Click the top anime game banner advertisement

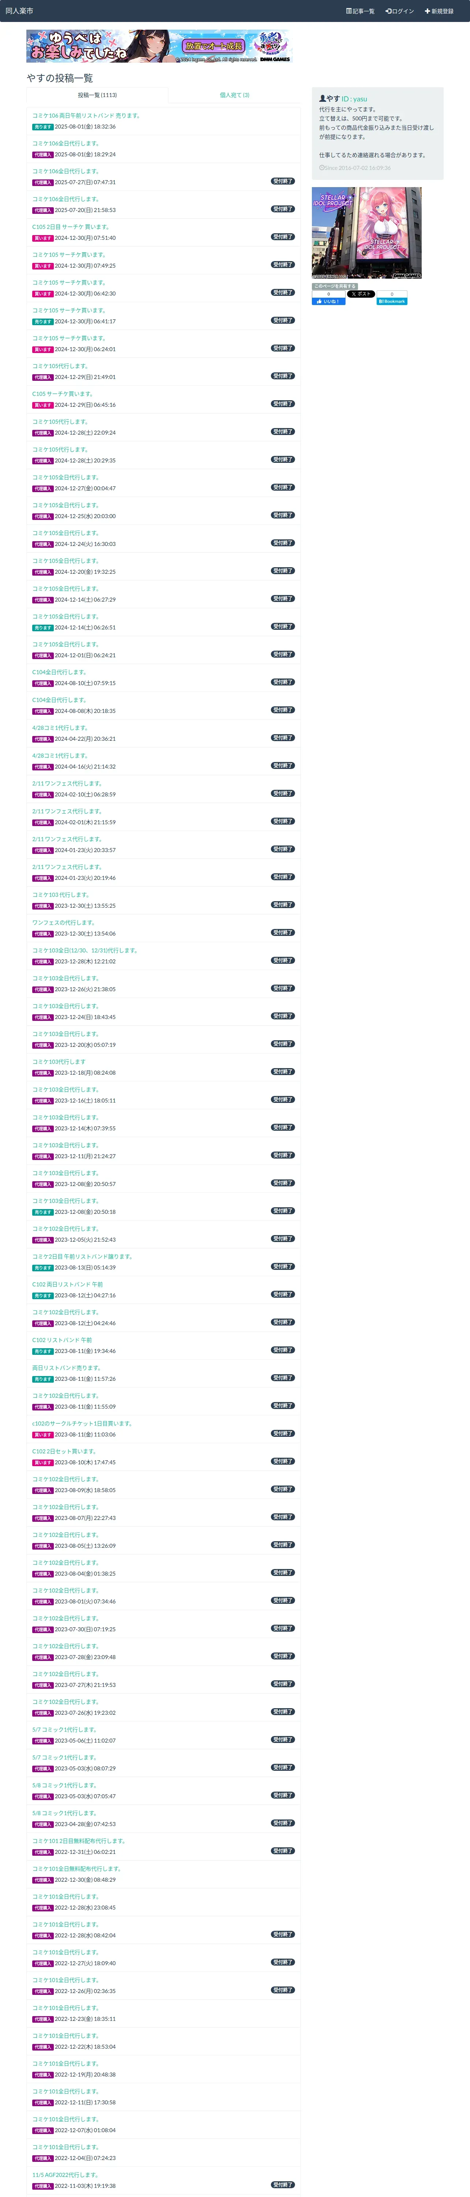[x=158, y=46]
